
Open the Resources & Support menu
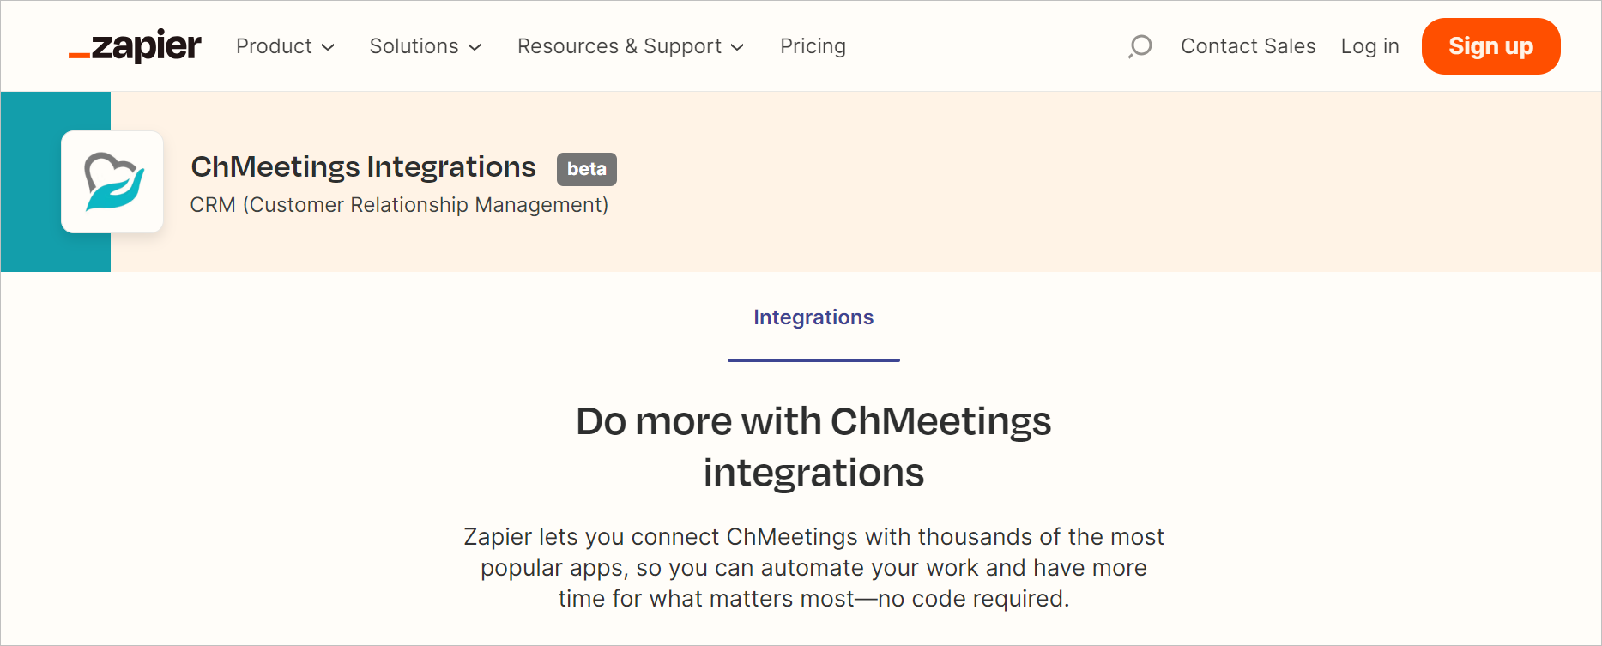pyautogui.click(x=630, y=46)
